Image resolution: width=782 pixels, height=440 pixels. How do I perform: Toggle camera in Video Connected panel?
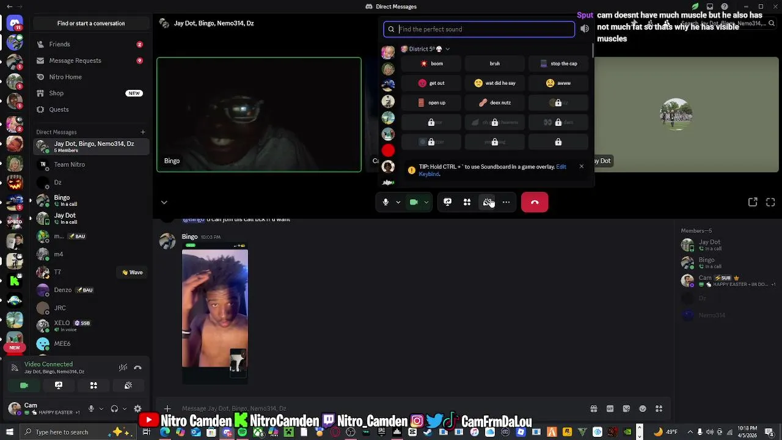[24, 386]
